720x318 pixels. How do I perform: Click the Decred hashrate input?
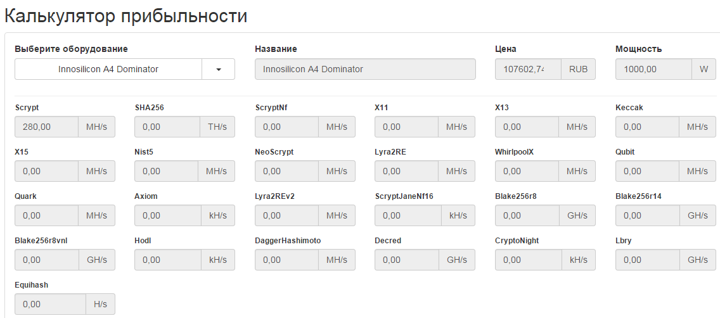tap(407, 260)
